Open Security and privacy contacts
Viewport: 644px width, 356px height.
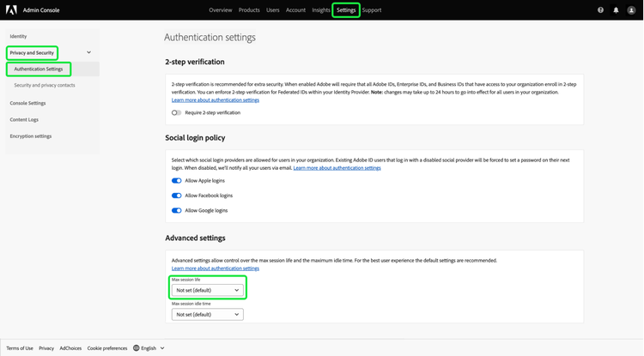[45, 85]
